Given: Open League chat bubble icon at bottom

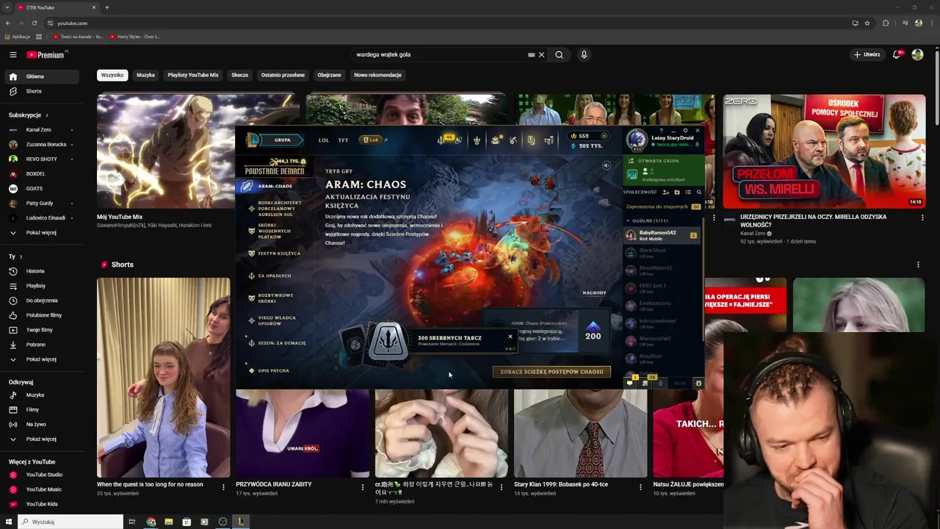Looking at the screenshot, I should 629,383.
